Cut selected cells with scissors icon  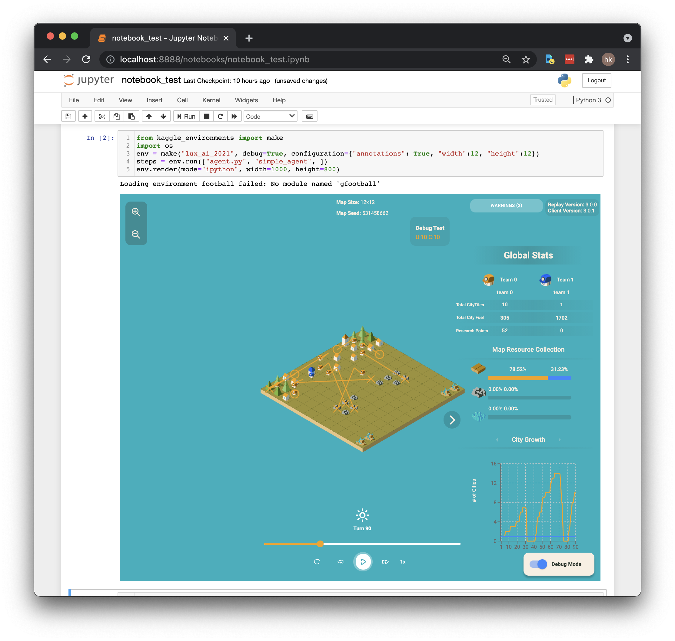(101, 117)
